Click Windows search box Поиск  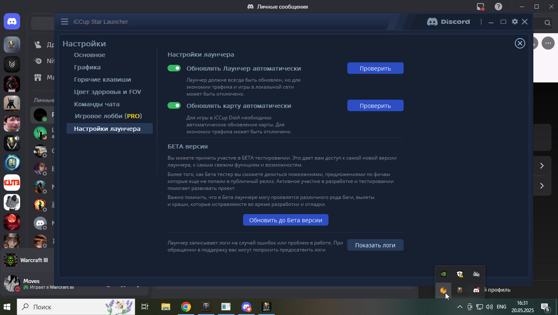tap(76, 307)
